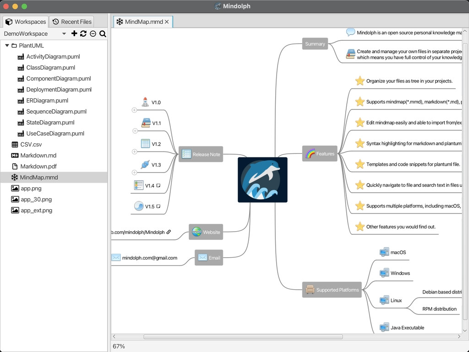Click the note icon next to V1.4
Viewport: 469px width, 352px height.
[x=158, y=185]
